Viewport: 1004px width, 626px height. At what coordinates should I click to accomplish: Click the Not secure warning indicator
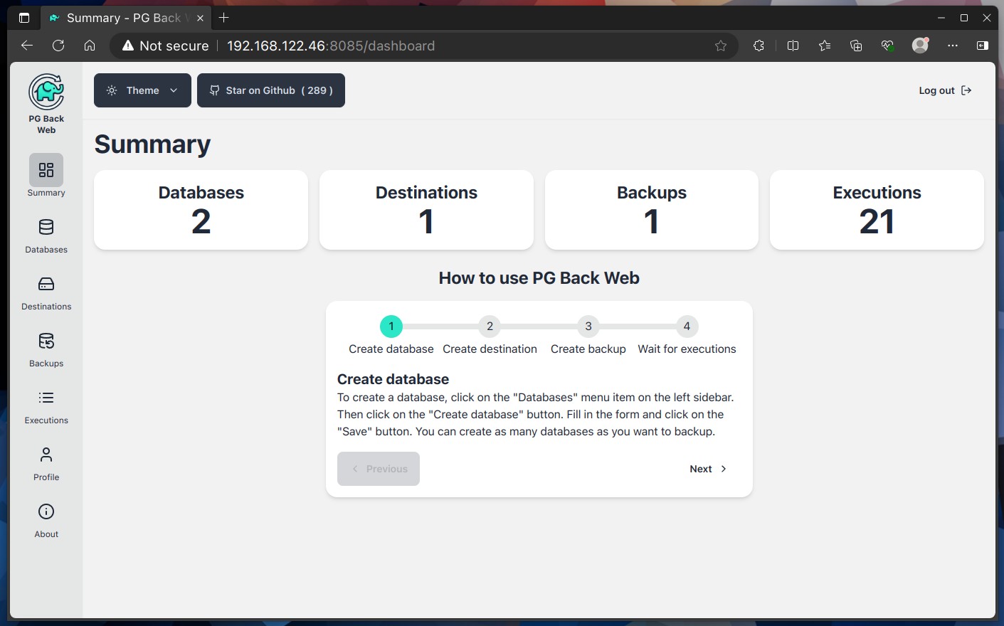(165, 46)
